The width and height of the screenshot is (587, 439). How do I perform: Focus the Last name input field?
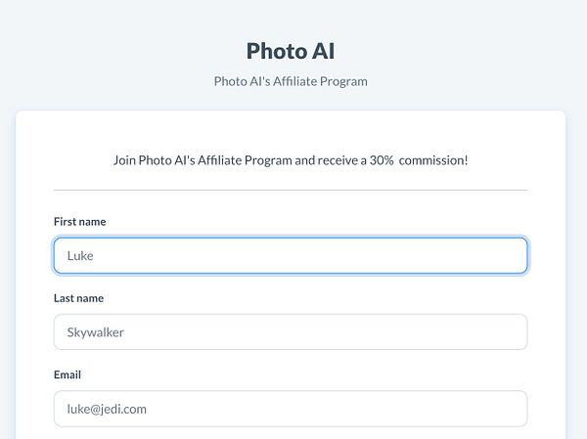coord(290,332)
